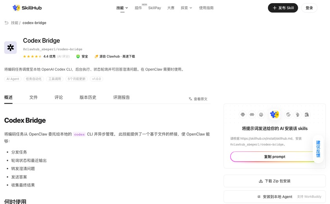330x204 pixels.
Task: Click the download icon in 下载 Zip 包安装
Action: click(x=261, y=181)
